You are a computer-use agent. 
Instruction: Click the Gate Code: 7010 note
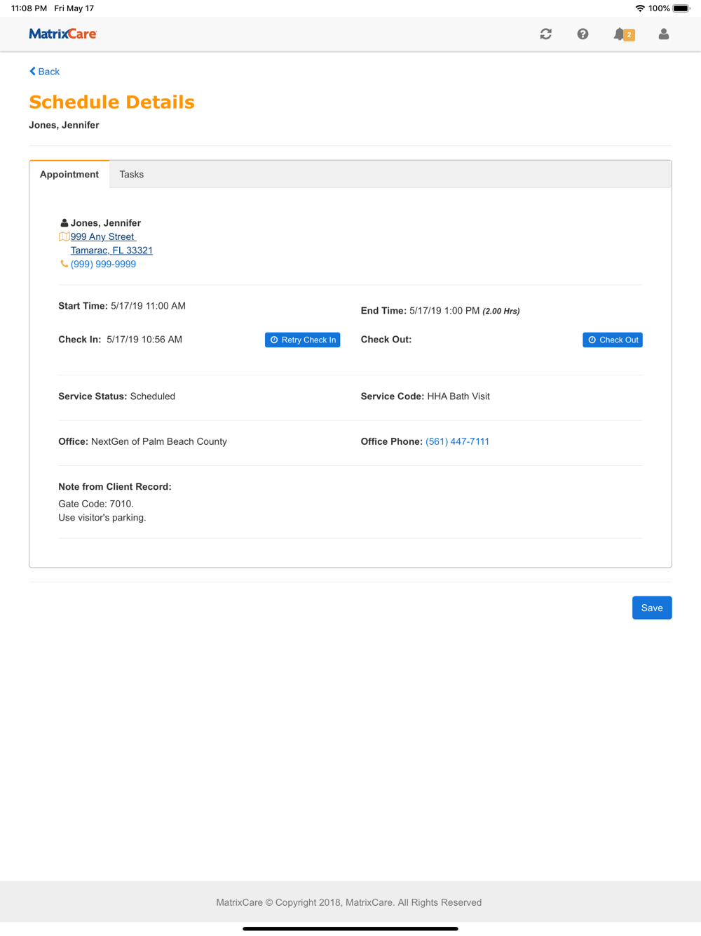click(x=96, y=504)
